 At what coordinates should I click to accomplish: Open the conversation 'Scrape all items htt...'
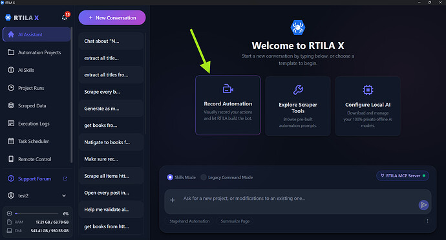click(111, 176)
